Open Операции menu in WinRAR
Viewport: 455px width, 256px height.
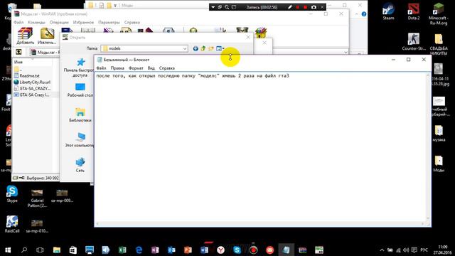click(59, 22)
